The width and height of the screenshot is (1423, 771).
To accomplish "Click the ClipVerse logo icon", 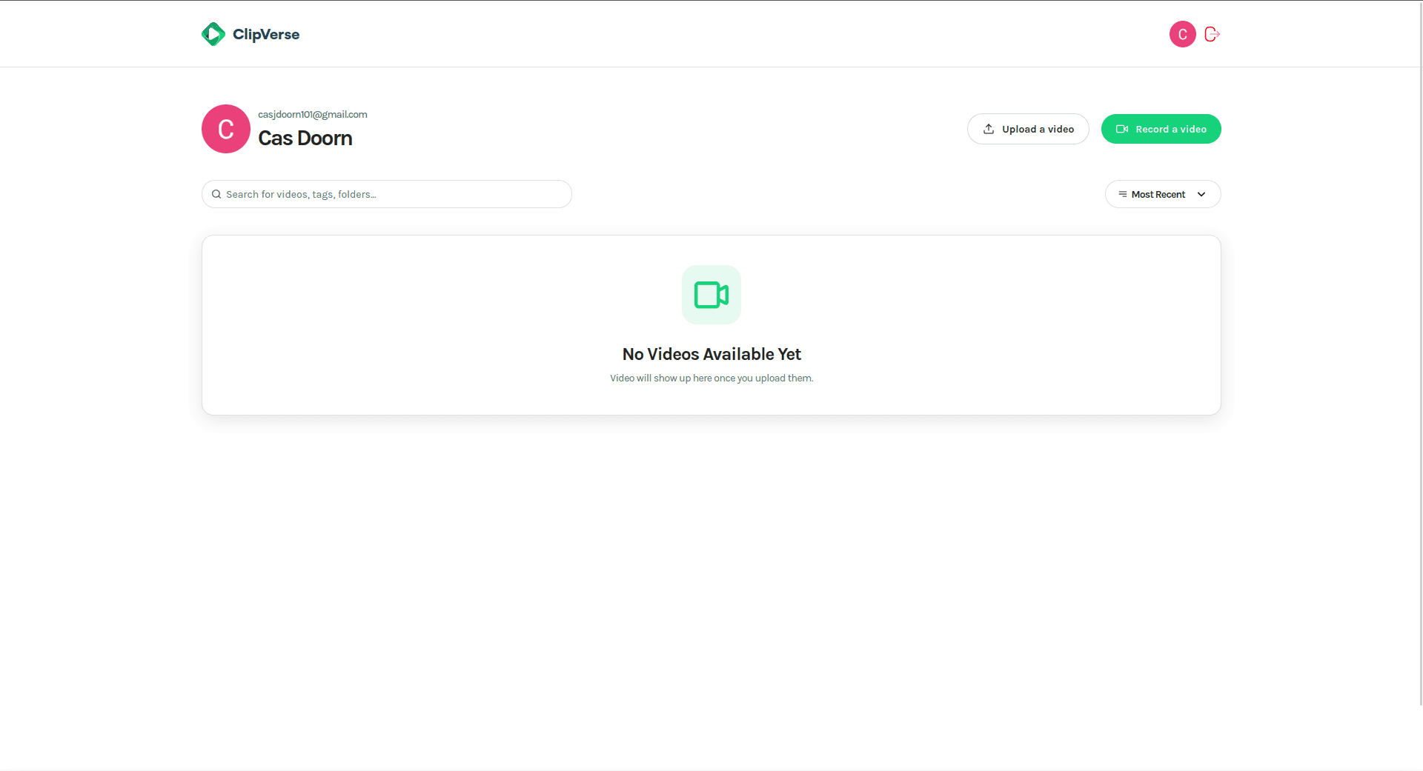I will 213,34.
